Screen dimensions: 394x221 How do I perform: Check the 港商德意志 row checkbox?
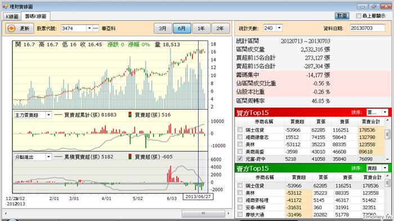[240, 137]
